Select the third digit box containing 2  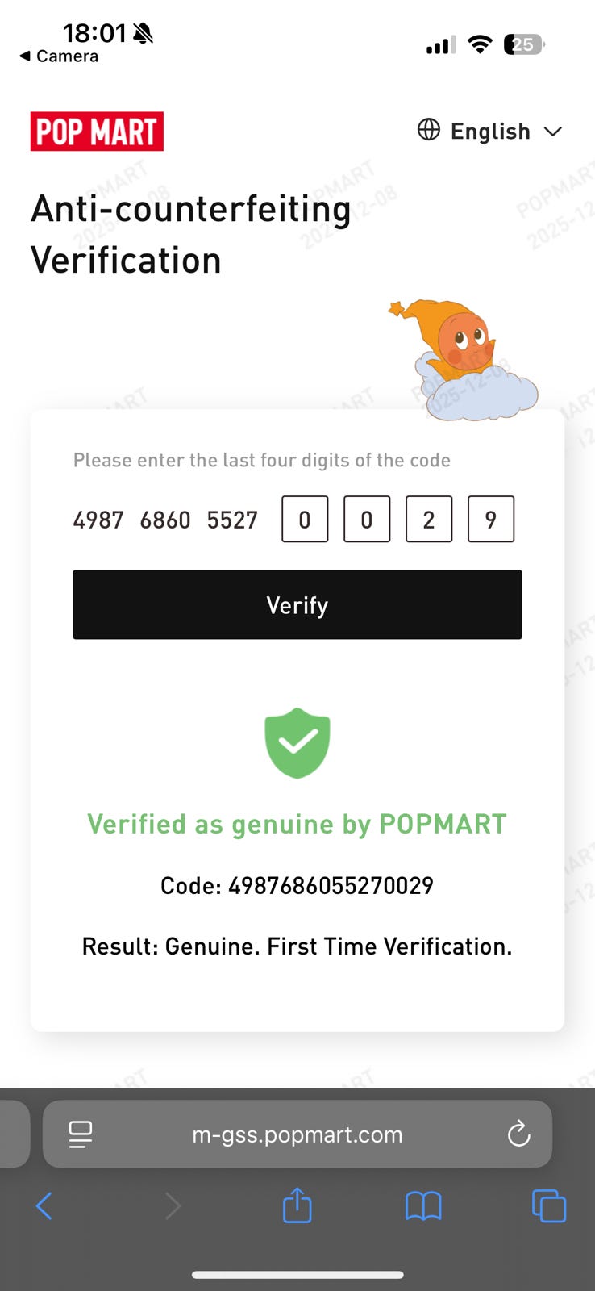[x=429, y=519]
